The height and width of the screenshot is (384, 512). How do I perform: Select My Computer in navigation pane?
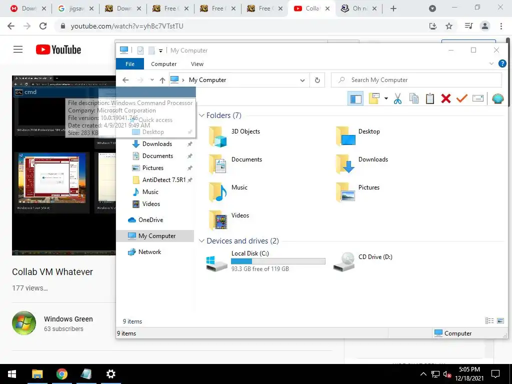point(156,236)
